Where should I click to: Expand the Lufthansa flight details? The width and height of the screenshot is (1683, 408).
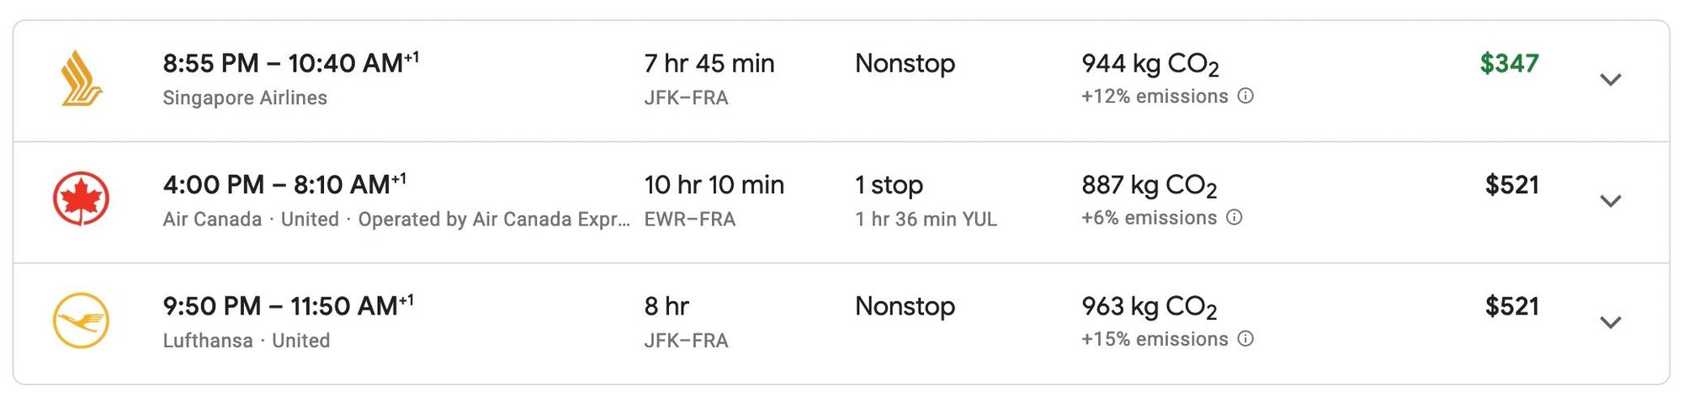click(x=1610, y=322)
